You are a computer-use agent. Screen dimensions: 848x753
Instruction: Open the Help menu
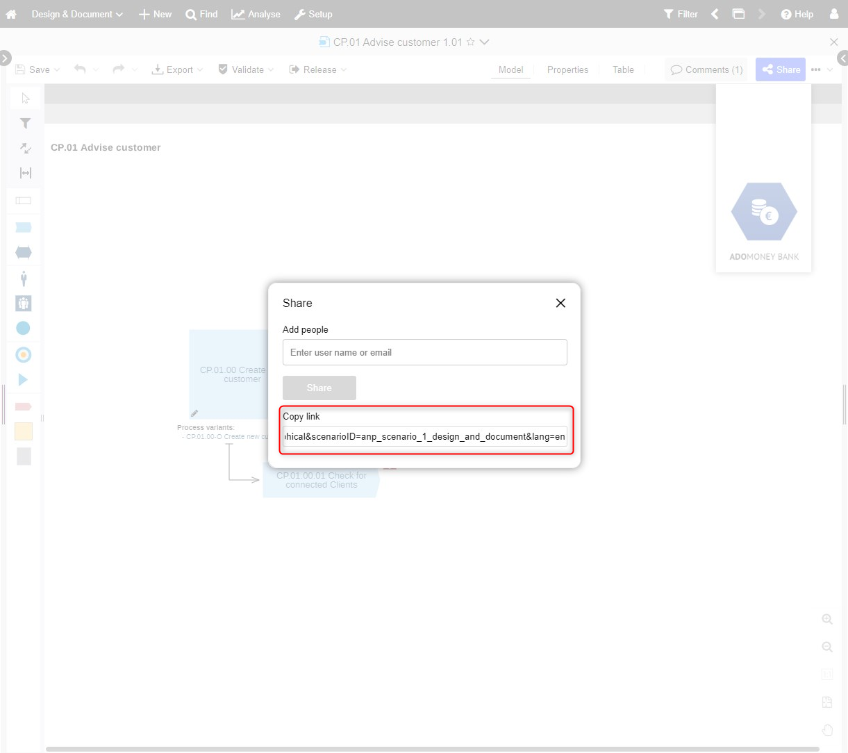797,14
